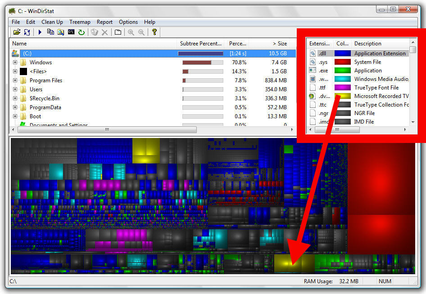The width and height of the screenshot is (426, 294).
Task: Click the large red block in treemap
Action: click(x=381, y=179)
